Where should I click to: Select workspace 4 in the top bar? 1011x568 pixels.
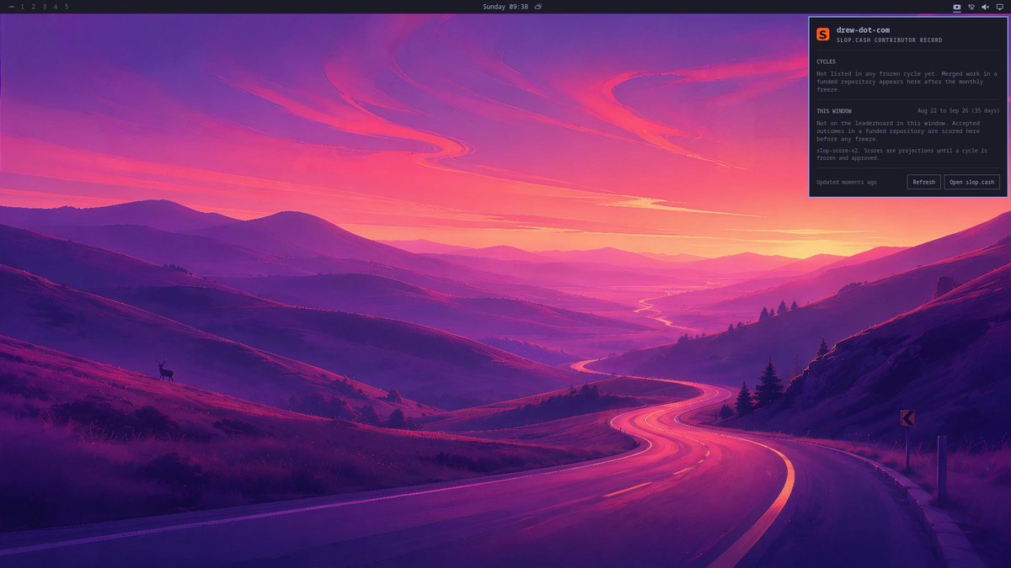56,7
